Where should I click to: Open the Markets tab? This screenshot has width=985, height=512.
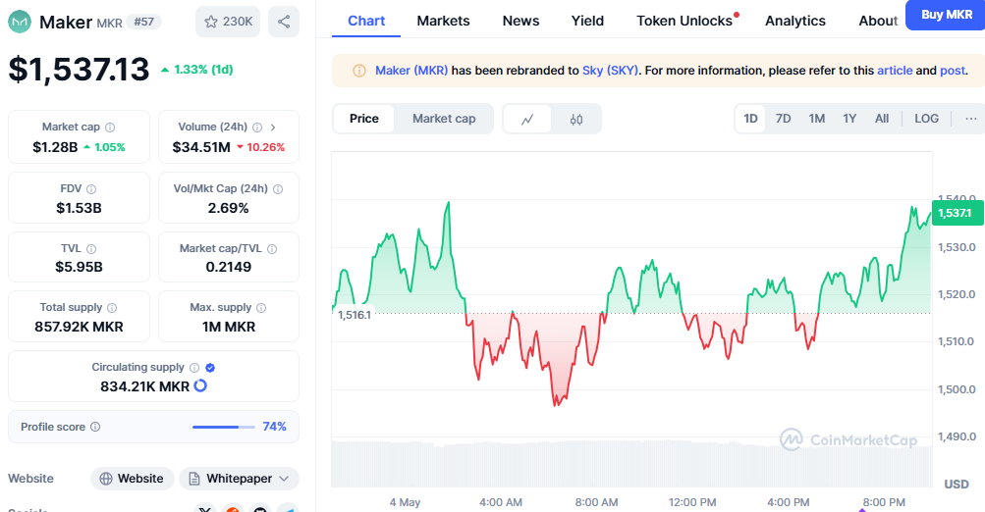(443, 21)
